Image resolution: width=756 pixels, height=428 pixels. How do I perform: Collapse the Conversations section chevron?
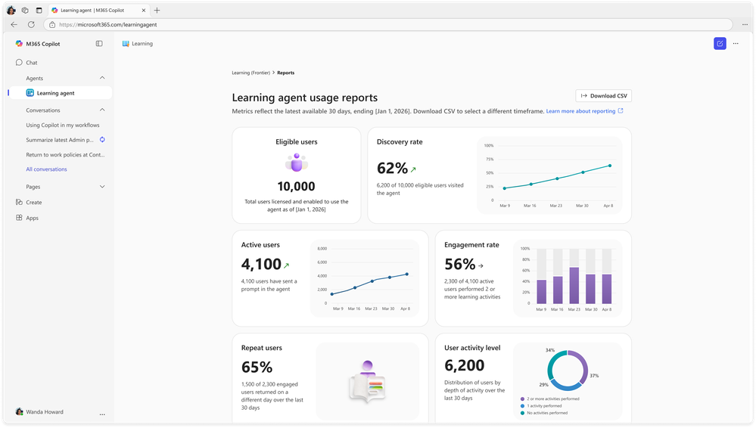click(102, 110)
